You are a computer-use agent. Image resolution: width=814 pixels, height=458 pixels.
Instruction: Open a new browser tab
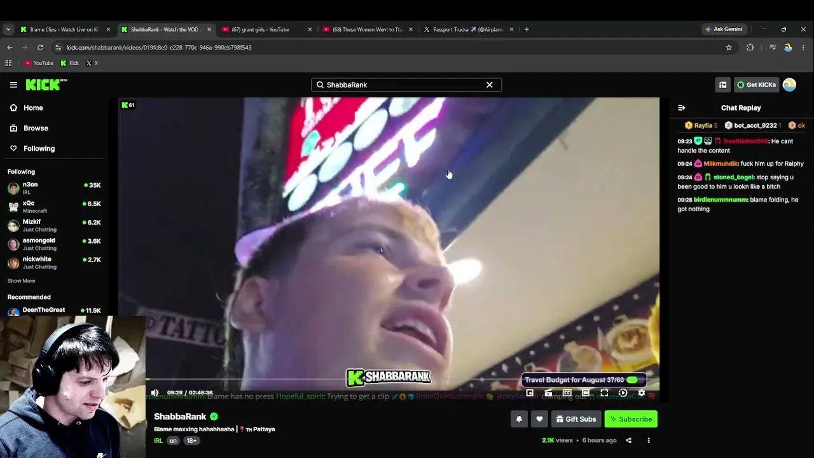(x=527, y=29)
